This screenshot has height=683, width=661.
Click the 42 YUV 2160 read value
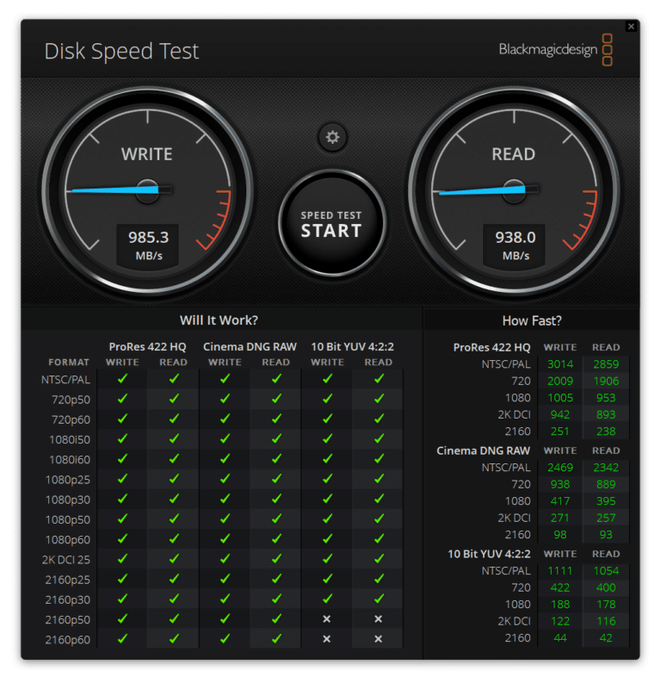click(606, 637)
